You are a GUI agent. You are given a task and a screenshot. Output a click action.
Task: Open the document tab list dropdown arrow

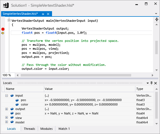point(156,14)
